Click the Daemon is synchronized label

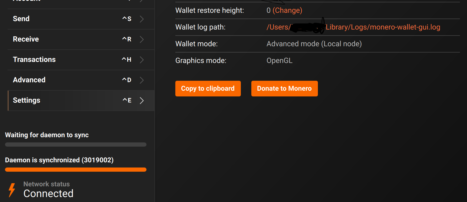[x=59, y=160]
